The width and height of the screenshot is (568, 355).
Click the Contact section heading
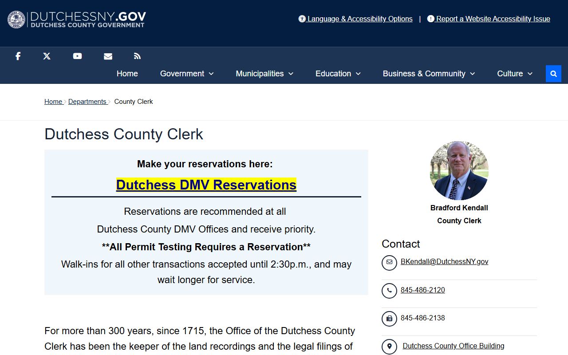pos(401,244)
